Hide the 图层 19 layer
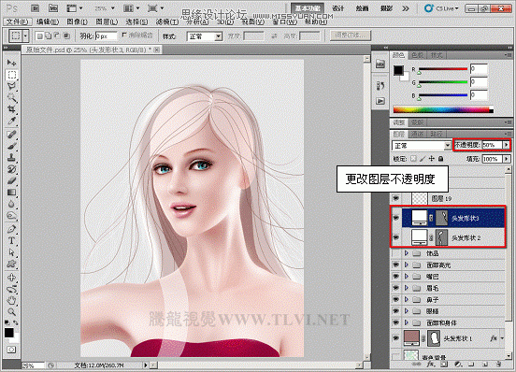516x372 pixels. click(396, 198)
